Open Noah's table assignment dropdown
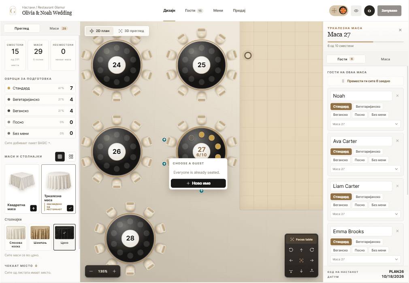The width and height of the screenshot is (409, 283). pyautogui.click(x=365, y=124)
